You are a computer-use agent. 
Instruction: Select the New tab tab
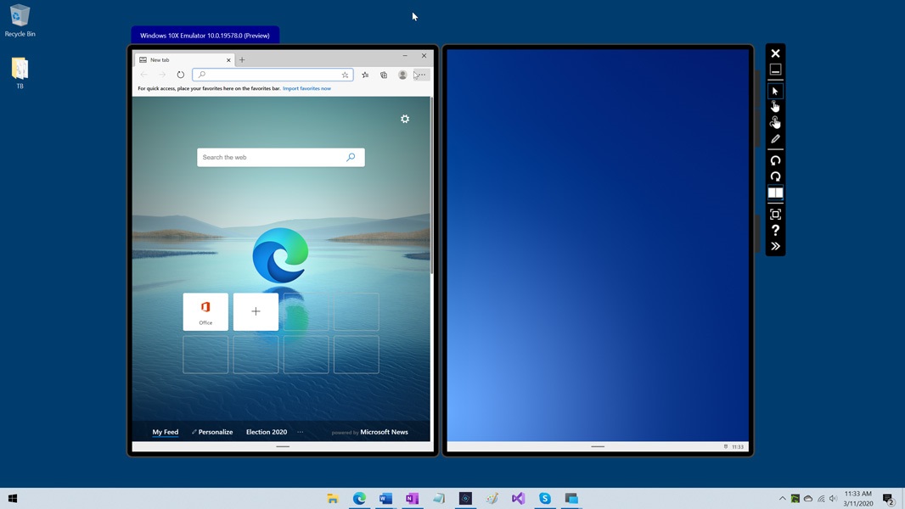183,60
